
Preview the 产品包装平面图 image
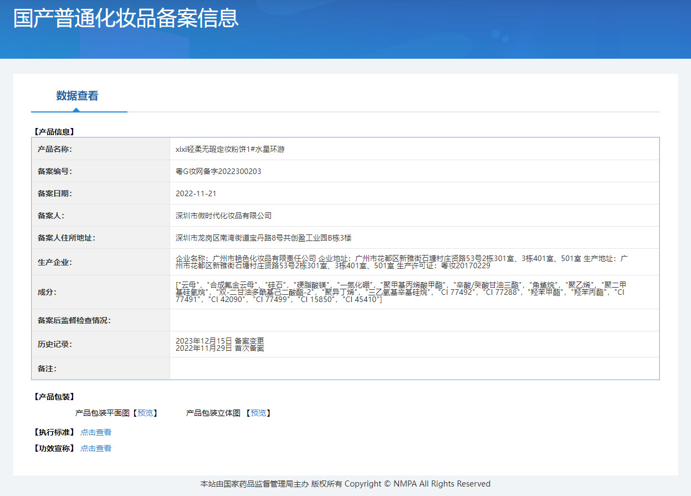(x=146, y=413)
